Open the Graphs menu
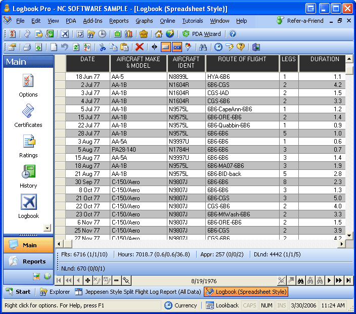356x314 pixels. pos(144,21)
